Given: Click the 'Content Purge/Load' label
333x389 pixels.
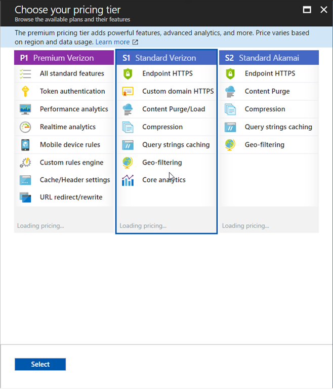Looking at the screenshot, I should click(174, 109).
